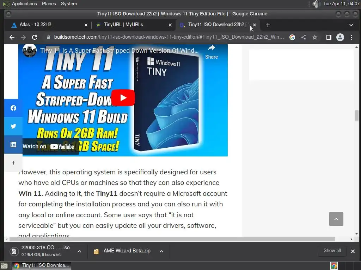
Task: Open the tab search dropdown chevron
Action: 351,25
